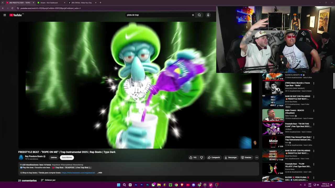Open options menu for Myke Towers REACIO
This screenshot has height=188, width=335.
coord(314,111)
